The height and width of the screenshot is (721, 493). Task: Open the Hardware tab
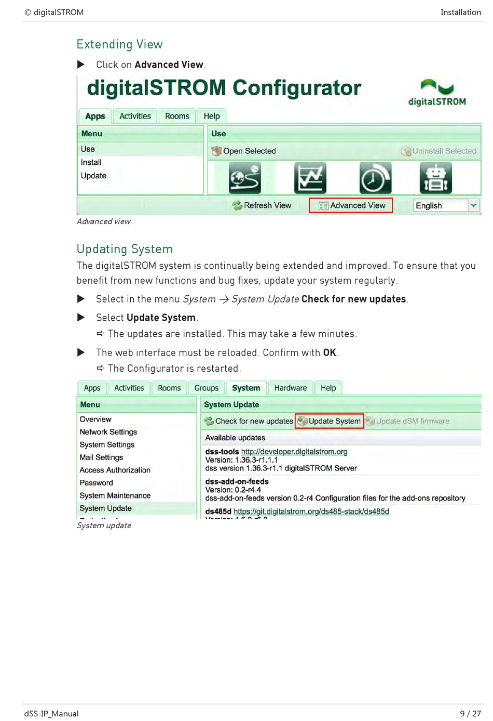(x=291, y=388)
